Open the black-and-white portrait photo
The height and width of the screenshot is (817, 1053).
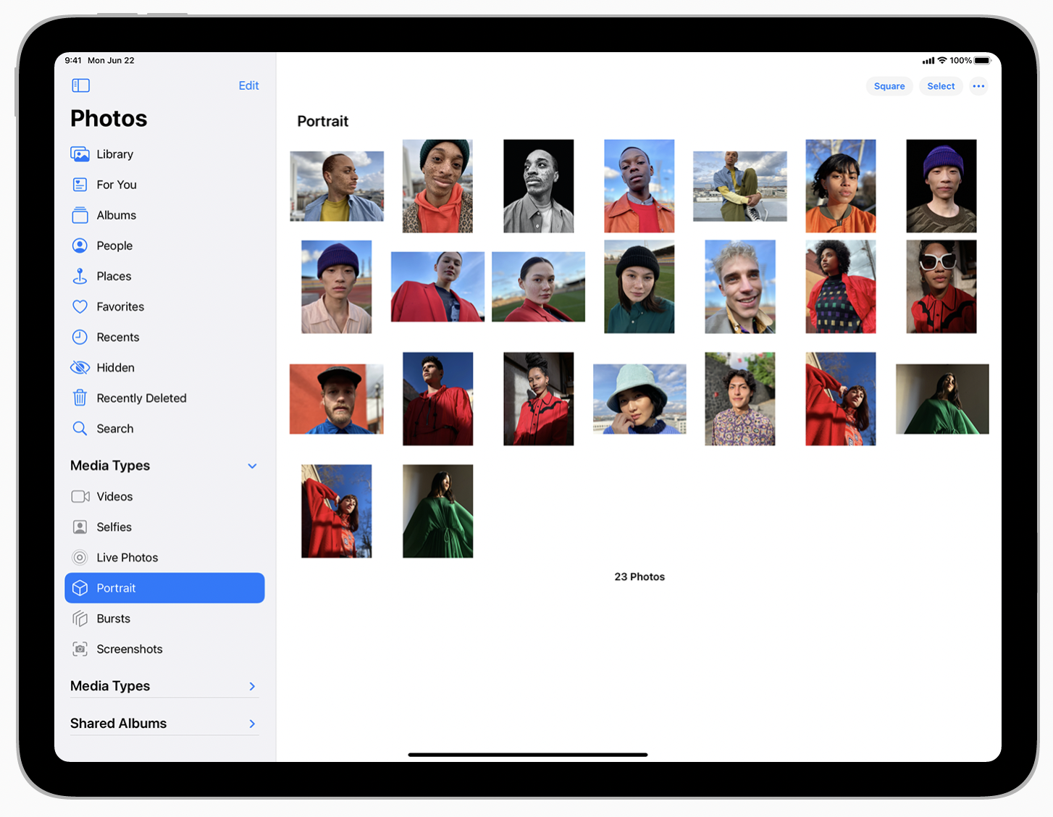538,186
